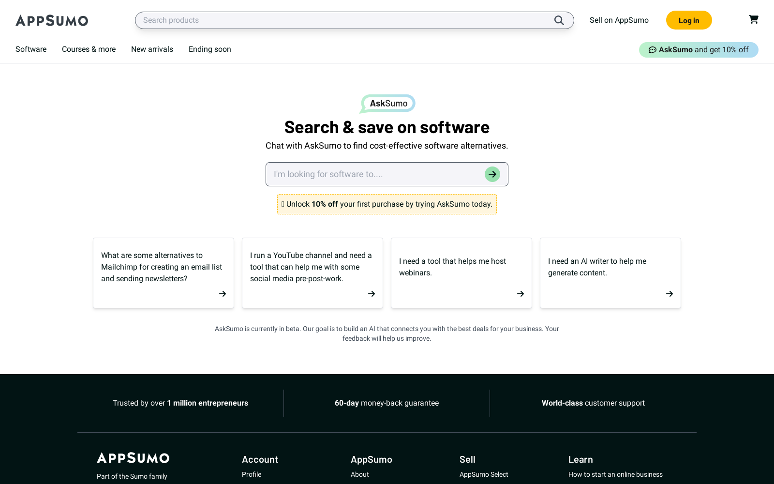This screenshot has width=774, height=484.
Task: Click the AppSumo footer column heading
Action: (372, 460)
